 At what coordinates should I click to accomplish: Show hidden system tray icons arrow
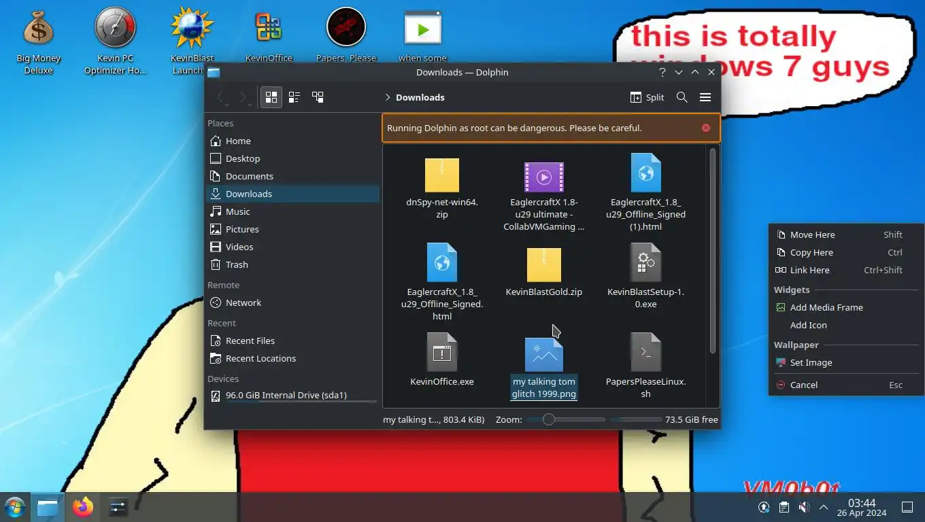coord(824,507)
